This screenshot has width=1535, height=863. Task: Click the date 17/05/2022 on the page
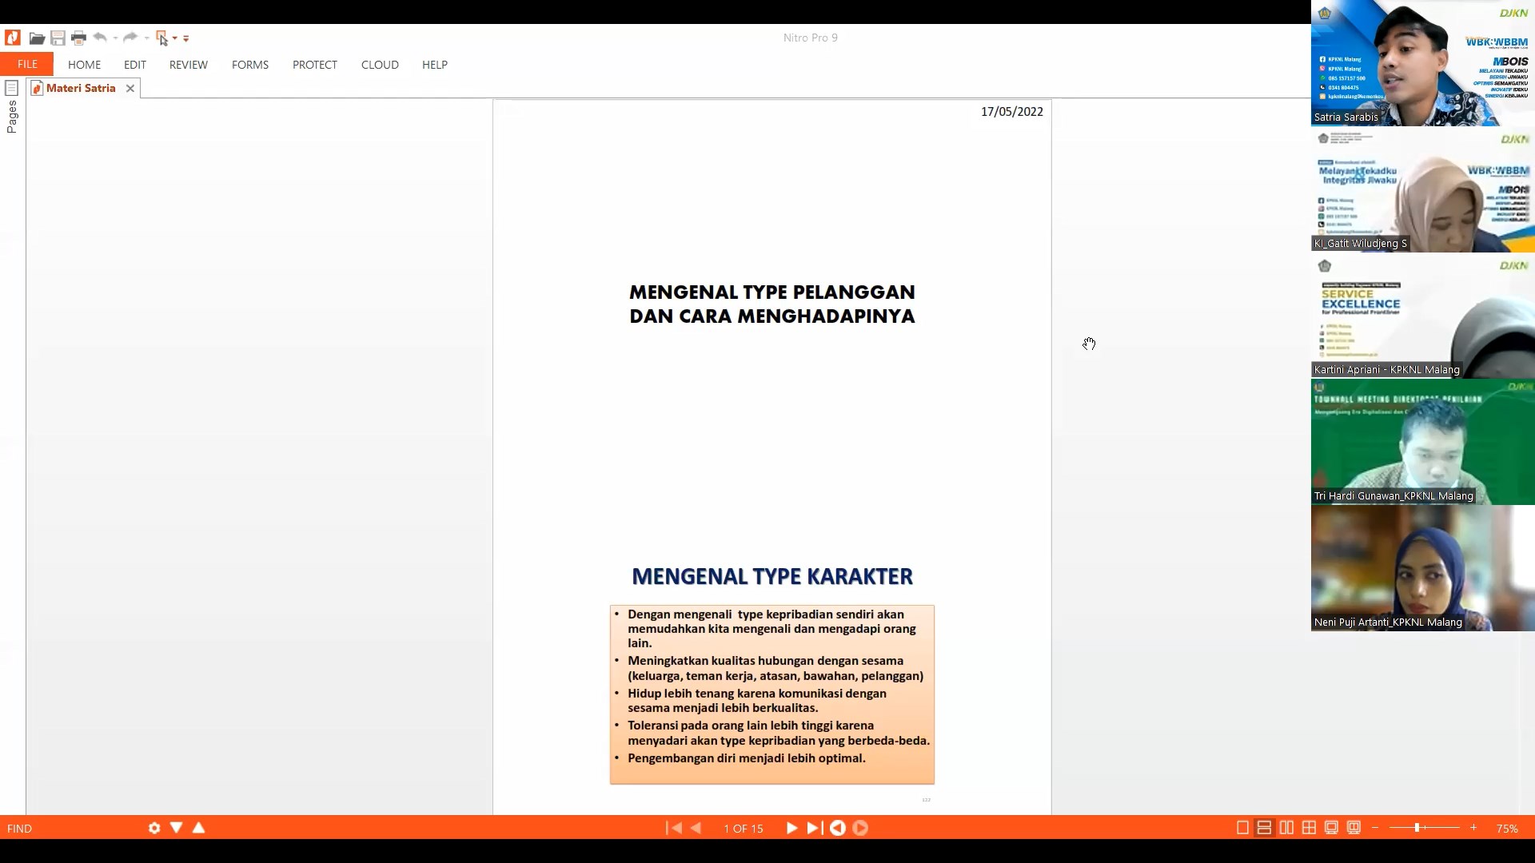1012,112
